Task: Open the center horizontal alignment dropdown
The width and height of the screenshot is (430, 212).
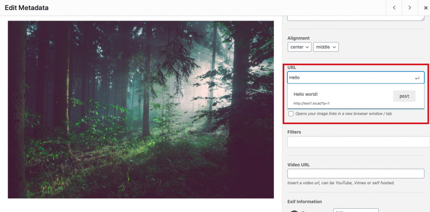Action: [299, 47]
